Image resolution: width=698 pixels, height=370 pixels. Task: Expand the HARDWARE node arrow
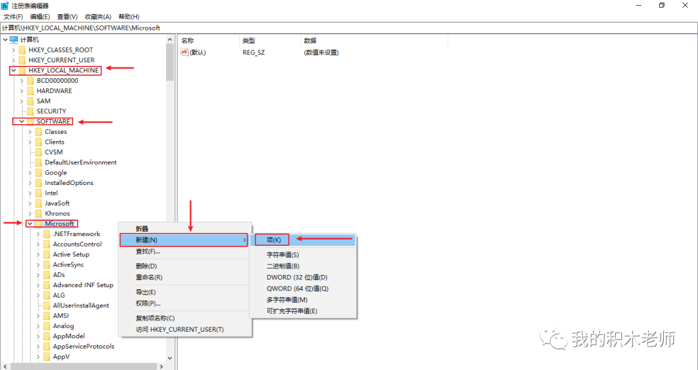[21, 91]
